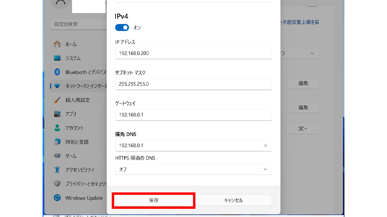Click the network Wi-Fi icon in sidebar
Screen dimensions: 387x217
57,86
